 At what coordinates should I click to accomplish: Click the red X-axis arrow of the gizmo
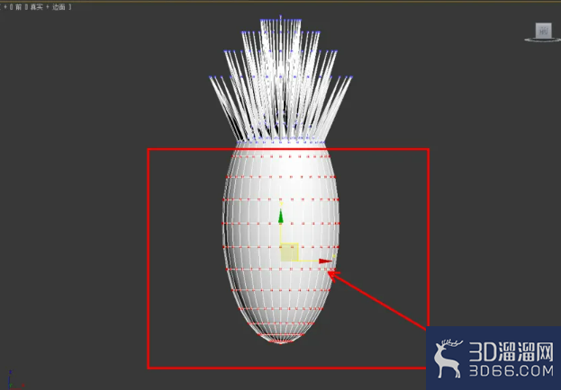[326, 261]
